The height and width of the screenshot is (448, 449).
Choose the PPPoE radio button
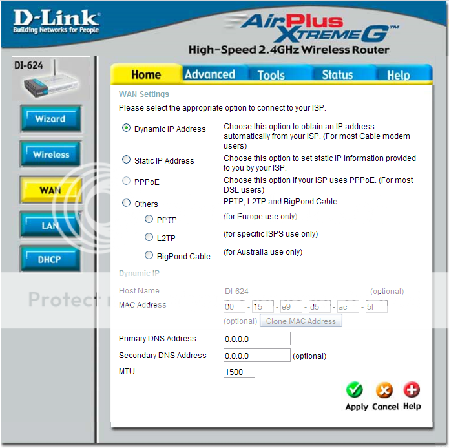[x=127, y=182]
